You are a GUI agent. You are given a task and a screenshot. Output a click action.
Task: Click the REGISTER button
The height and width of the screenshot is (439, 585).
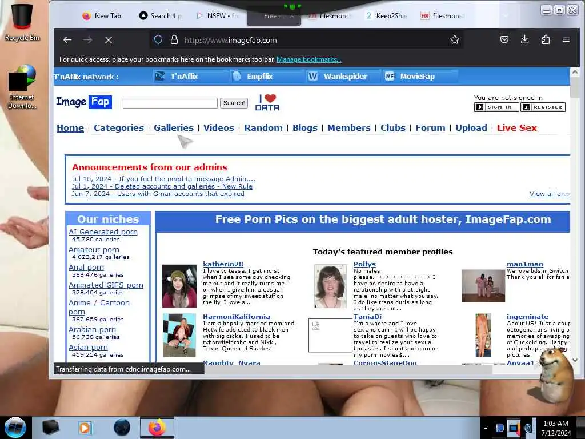543,107
